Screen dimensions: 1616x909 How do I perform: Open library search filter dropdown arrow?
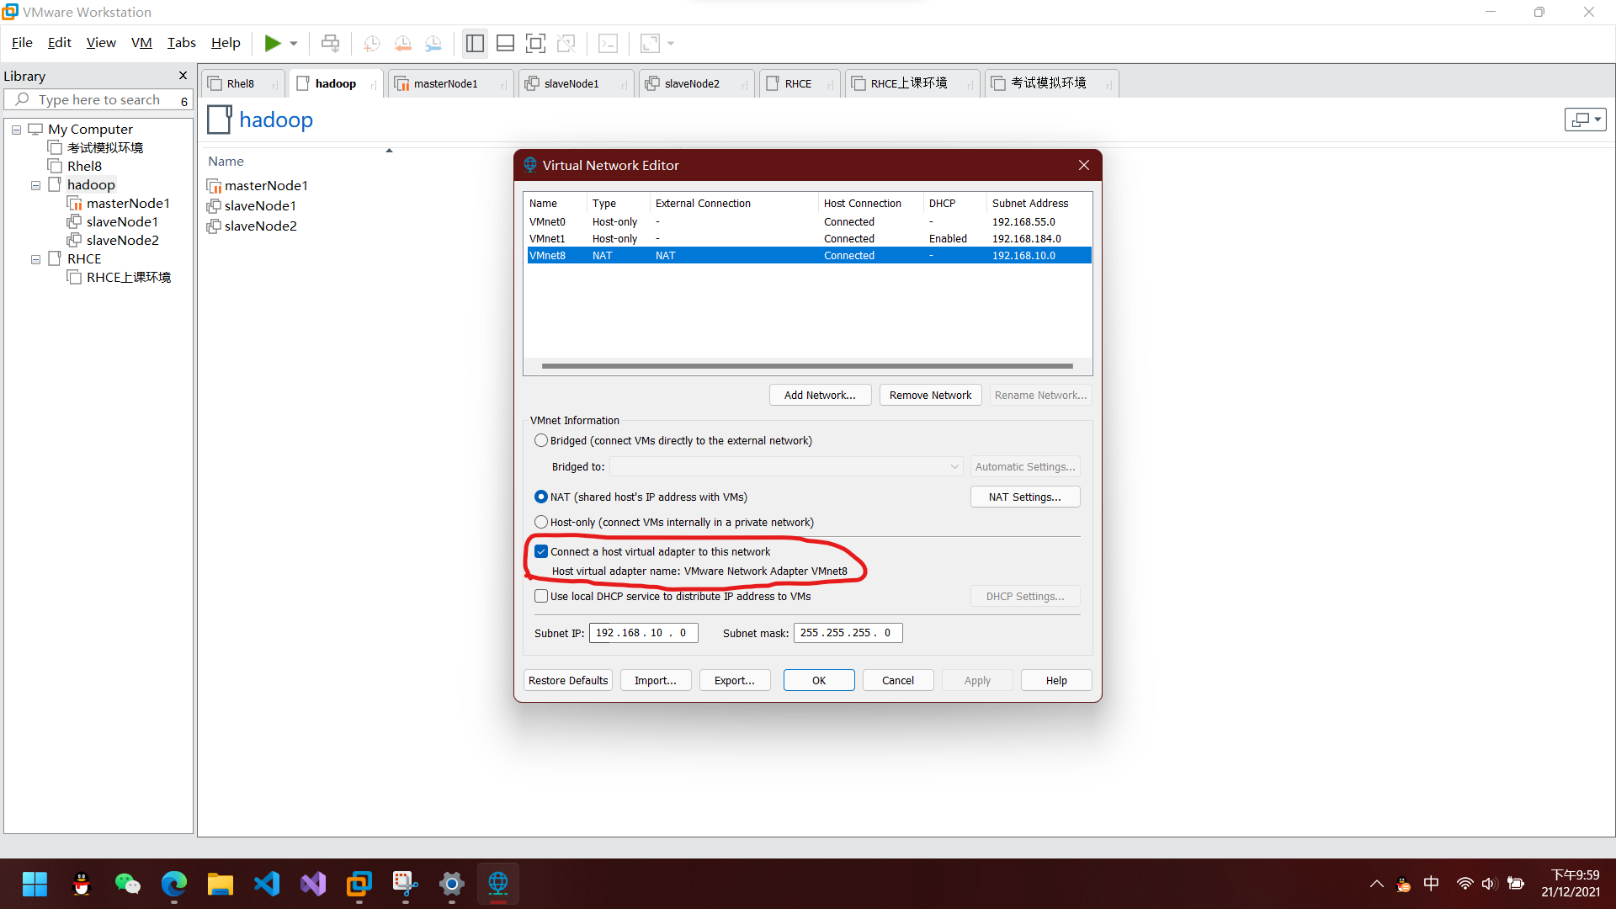184,101
